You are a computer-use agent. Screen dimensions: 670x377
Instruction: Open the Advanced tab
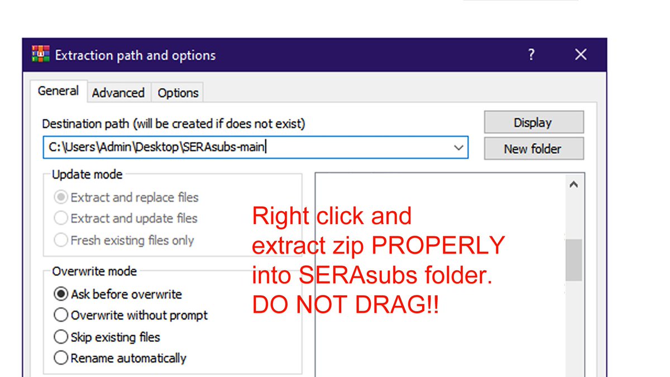(x=118, y=93)
